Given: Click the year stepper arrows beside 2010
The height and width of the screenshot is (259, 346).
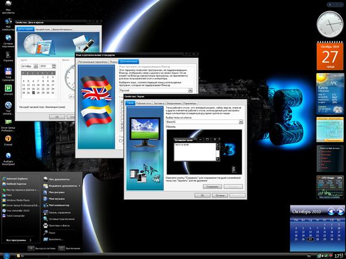Looking at the screenshot, I should (x=54, y=66).
